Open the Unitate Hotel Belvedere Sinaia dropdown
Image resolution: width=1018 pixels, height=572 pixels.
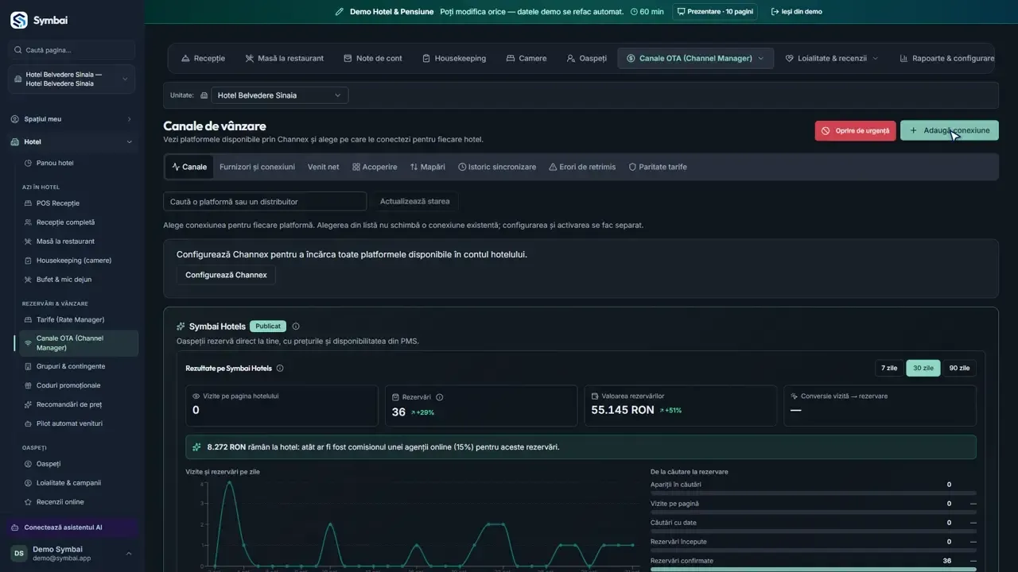279,95
